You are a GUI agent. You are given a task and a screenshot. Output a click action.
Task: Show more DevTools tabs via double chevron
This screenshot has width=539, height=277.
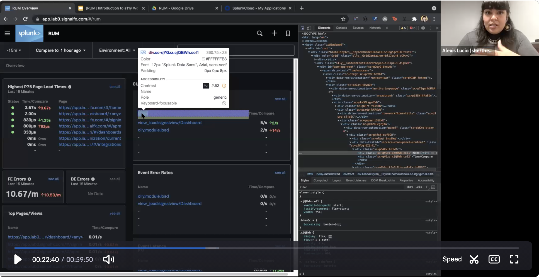(x=387, y=28)
